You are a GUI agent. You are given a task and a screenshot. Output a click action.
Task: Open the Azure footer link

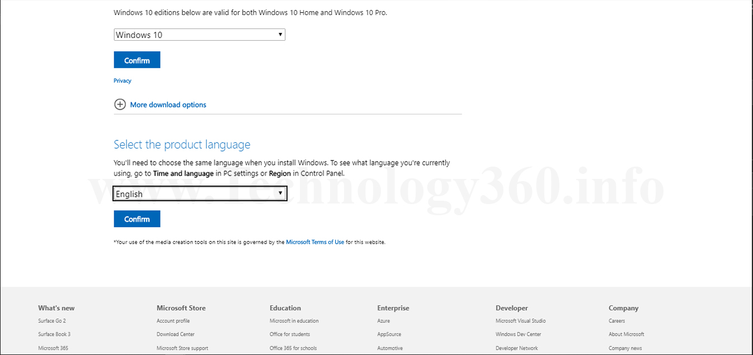384,321
